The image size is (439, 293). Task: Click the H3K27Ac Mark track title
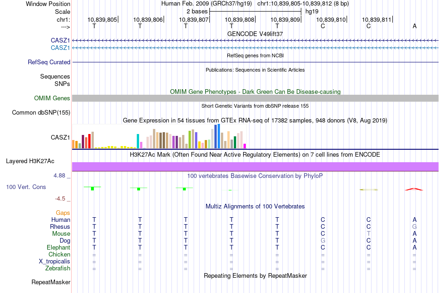pyautogui.click(x=255, y=155)
